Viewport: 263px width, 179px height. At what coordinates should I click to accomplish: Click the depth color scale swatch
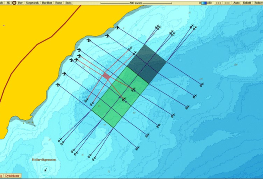(204, 2)
